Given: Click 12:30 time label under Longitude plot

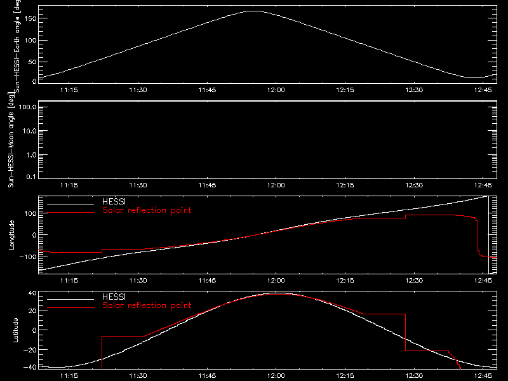Looking at the screenshot, I should coord(414,281).
